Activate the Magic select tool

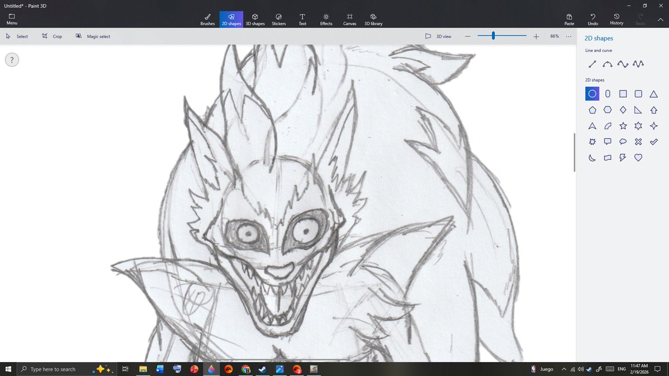pyautogui.click(x=93, y=36)
